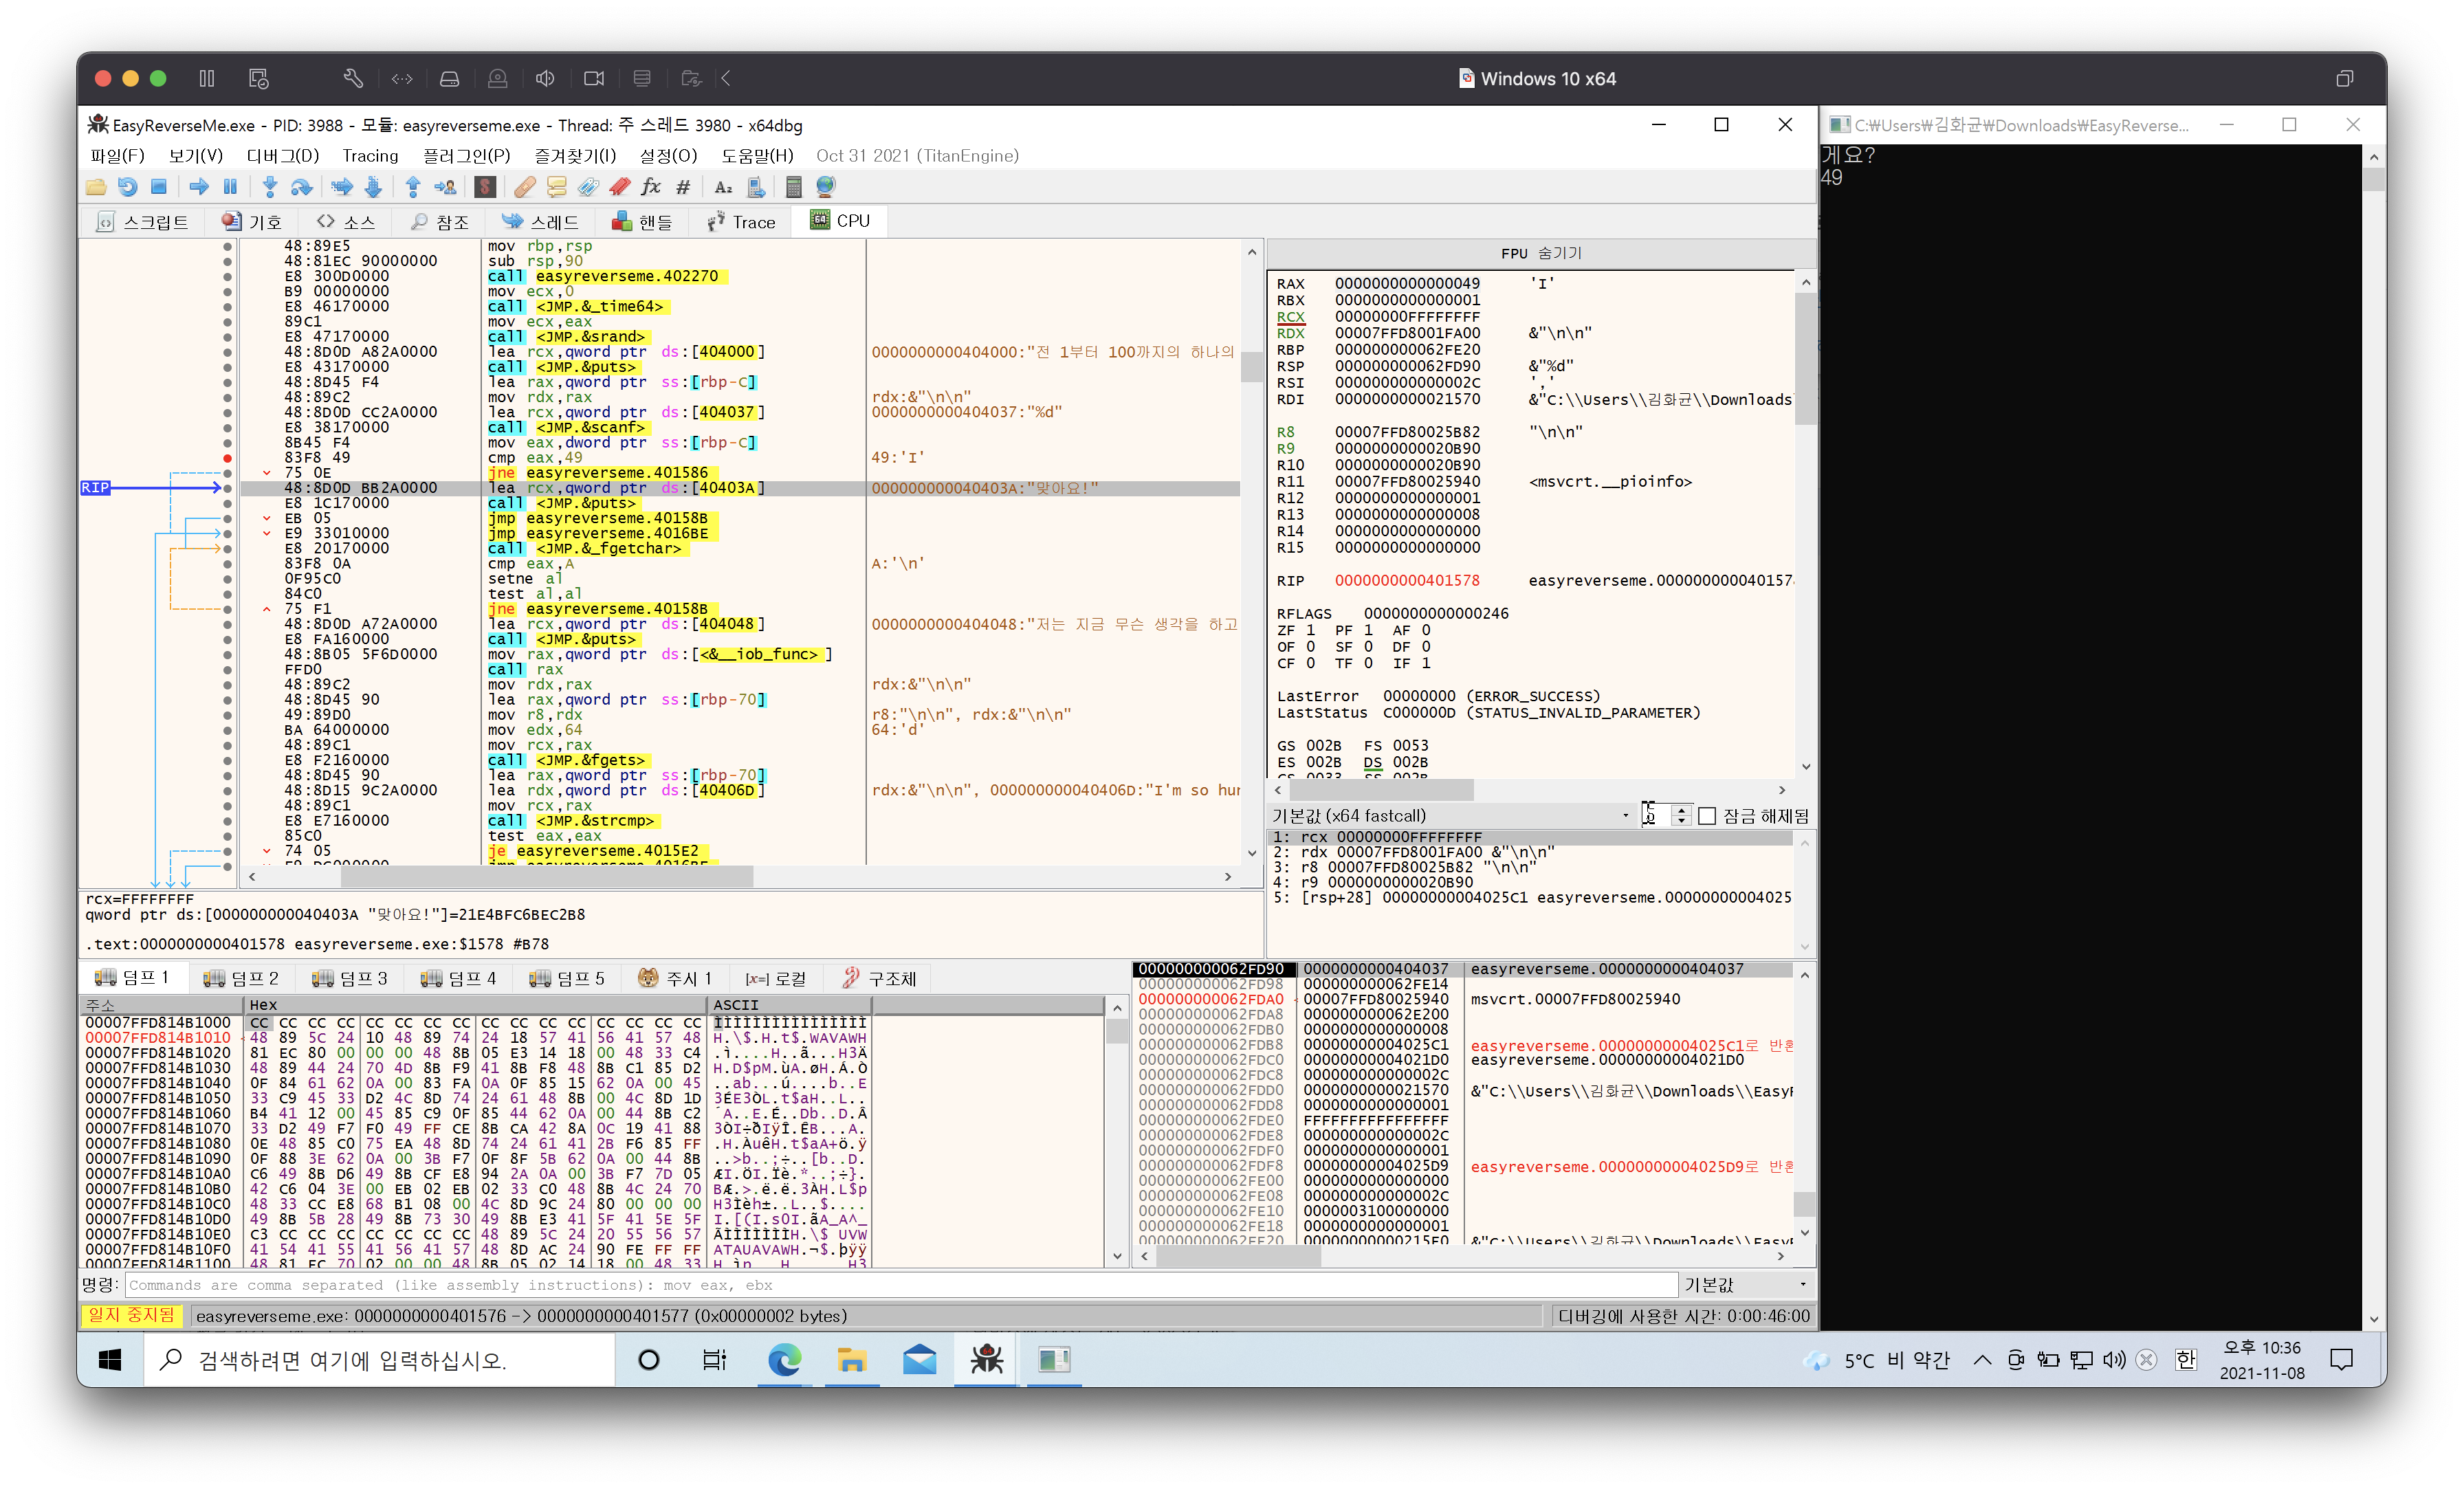Click the command input field

click(x=900, y=1285)
